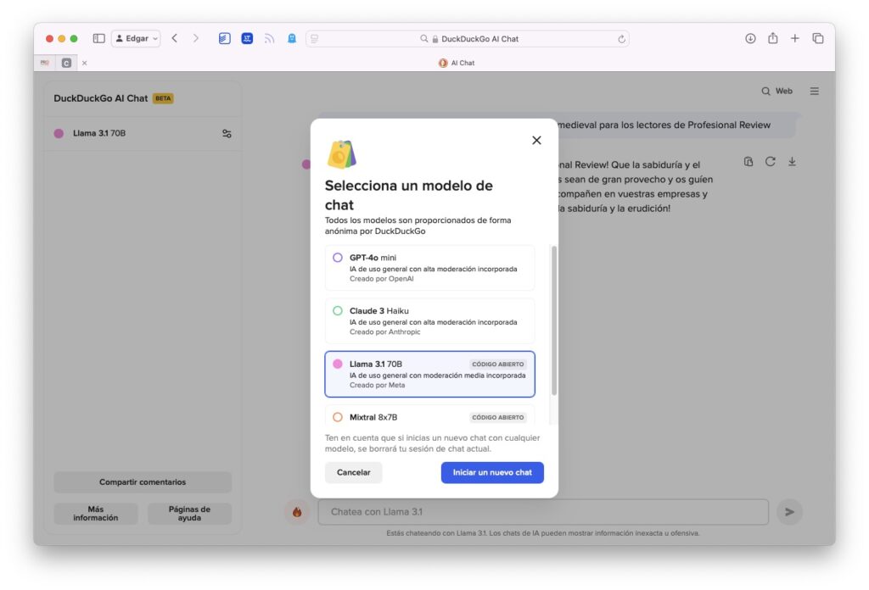
Task: Close the current tab with the small x
Action: click(84, 63)
